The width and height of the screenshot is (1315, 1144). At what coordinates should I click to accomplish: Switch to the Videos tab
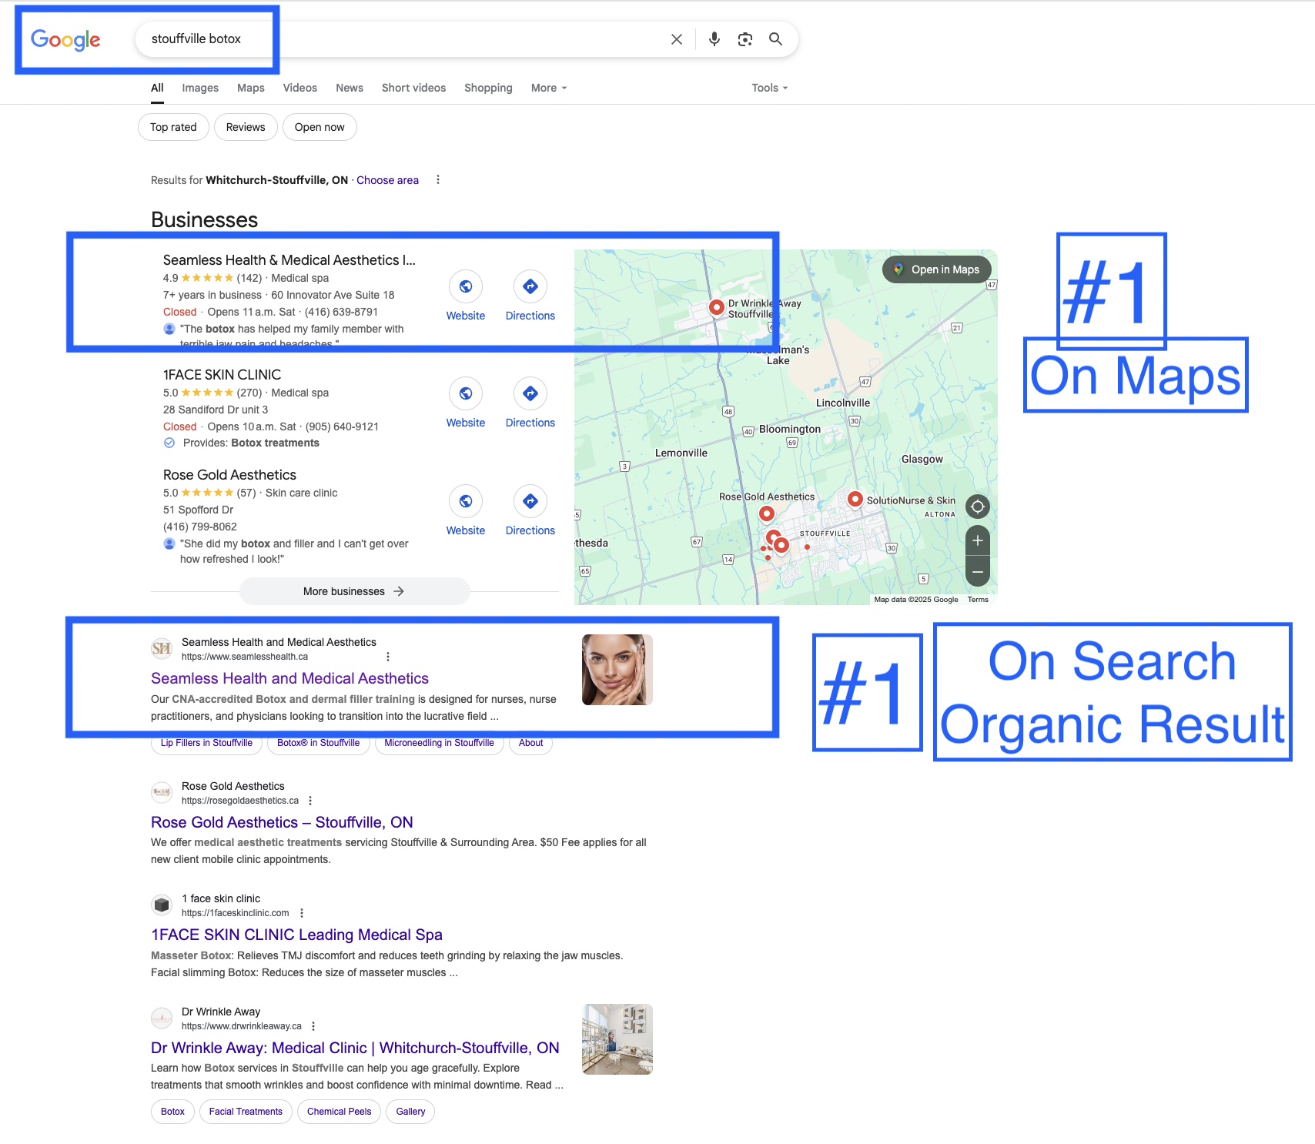point(300,88)
